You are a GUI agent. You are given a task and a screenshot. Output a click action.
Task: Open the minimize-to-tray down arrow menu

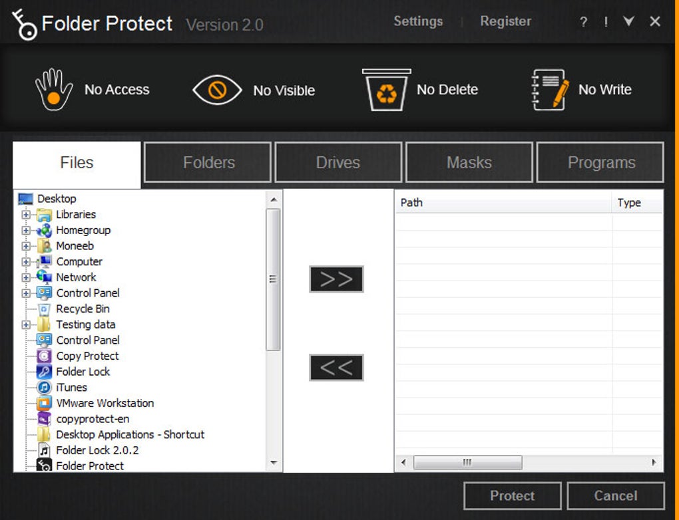pos(629,21)
